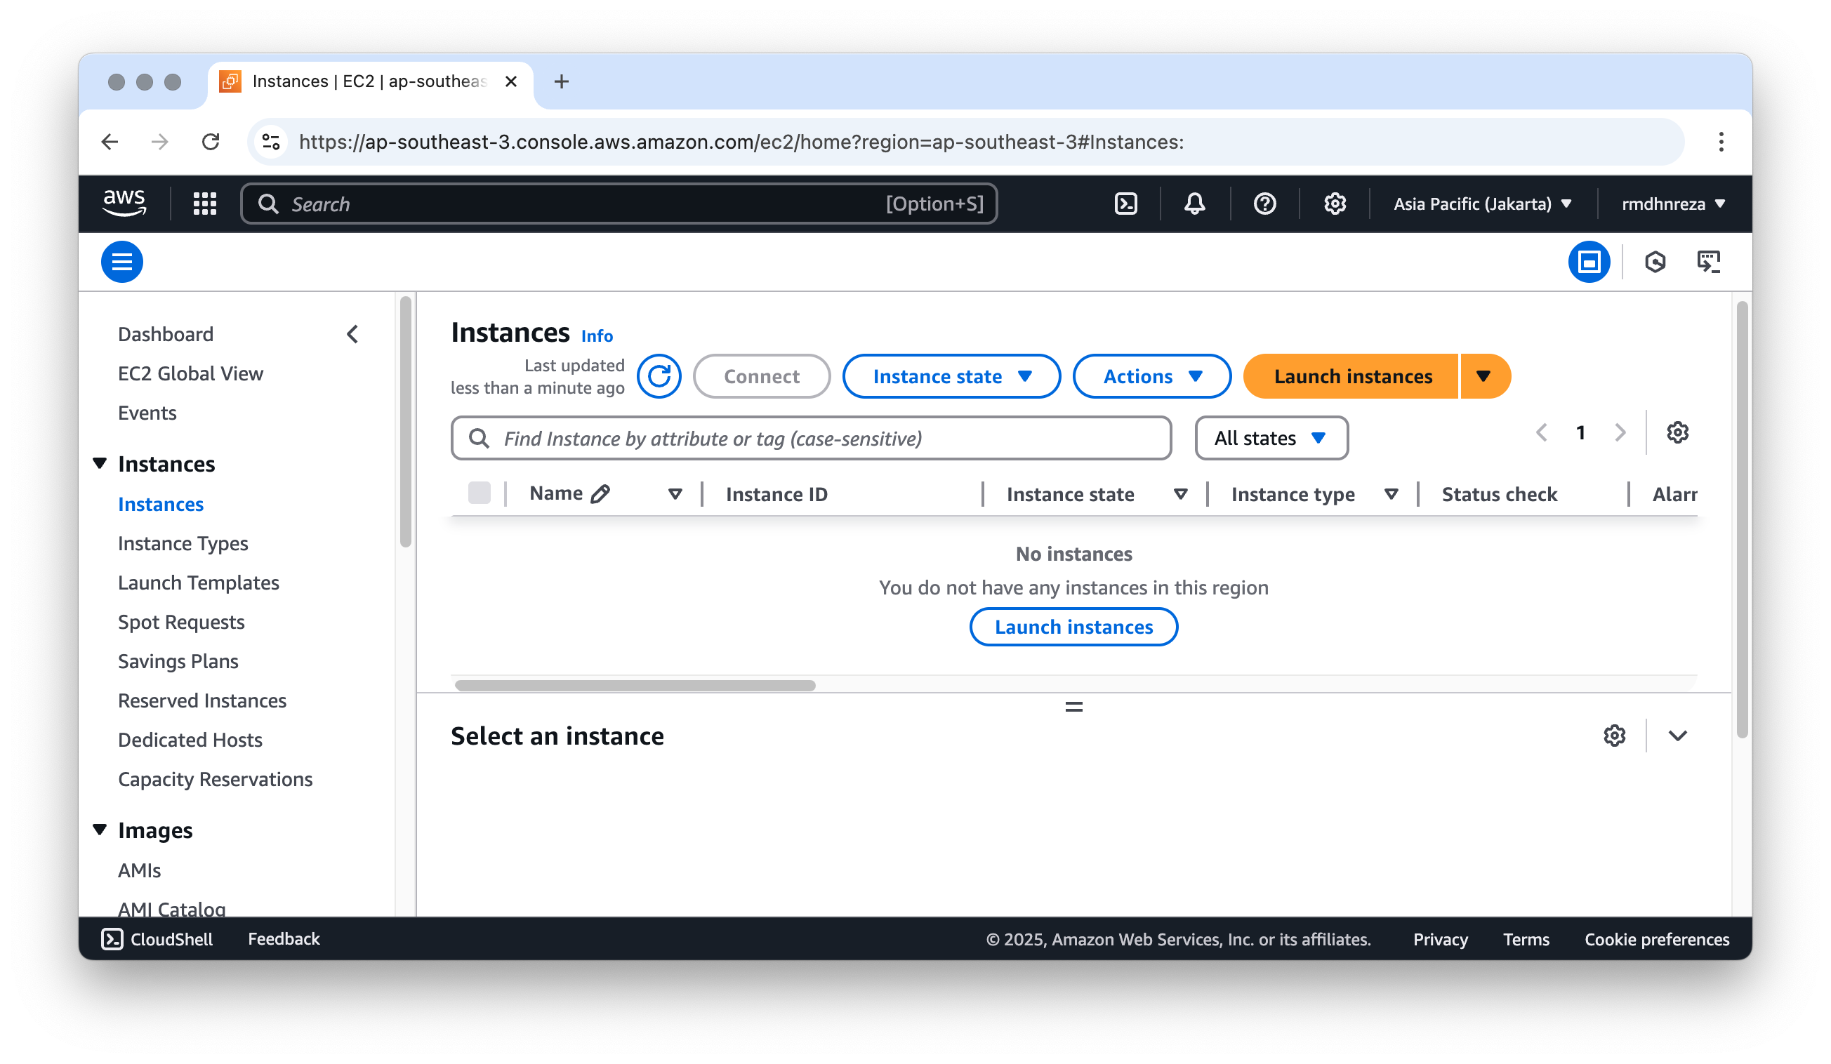Open the AWS home logo
The height and width of the screenshot is (1064, 1831).
(x=124, y=204)
